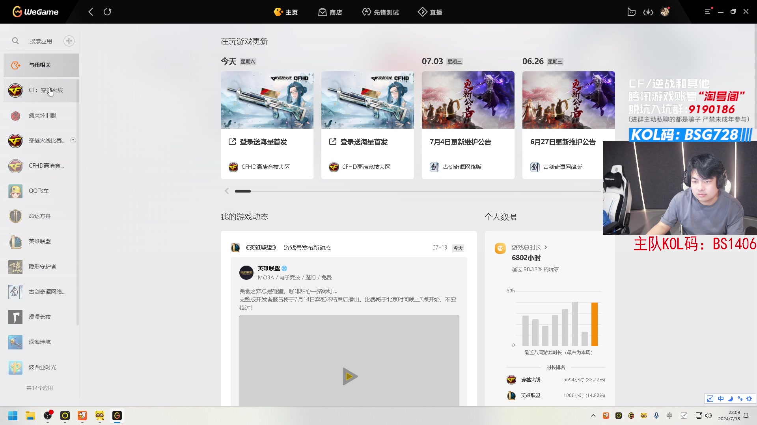Select 隐形守护者 in the sidebar
Screen dimensions: 757x425
point(41,266)
